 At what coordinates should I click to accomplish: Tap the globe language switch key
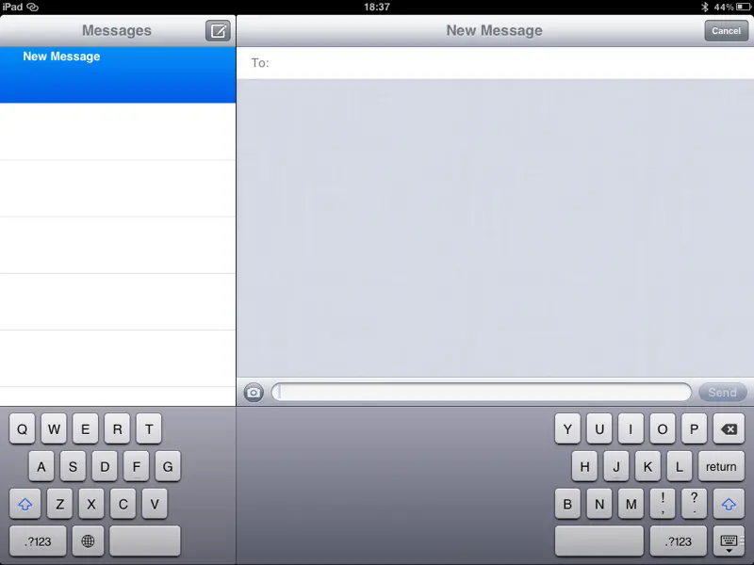(88, 541)
